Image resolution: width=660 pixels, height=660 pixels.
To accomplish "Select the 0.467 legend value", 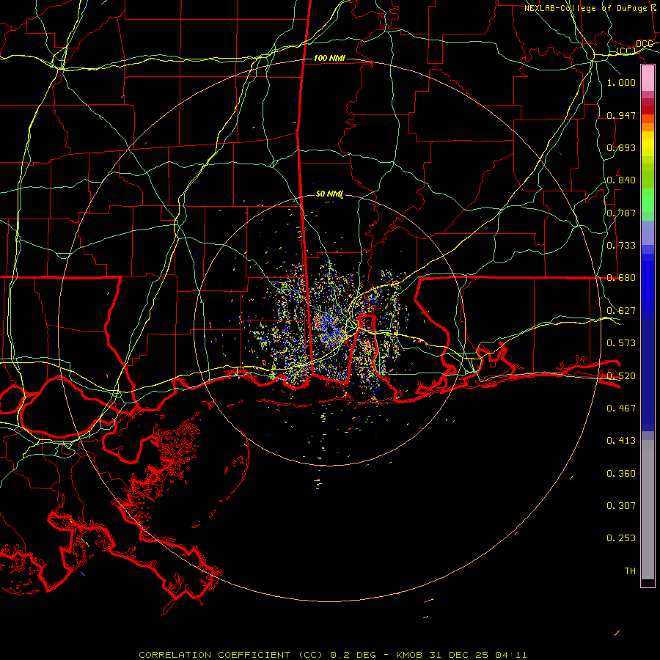I will point(621,408).
